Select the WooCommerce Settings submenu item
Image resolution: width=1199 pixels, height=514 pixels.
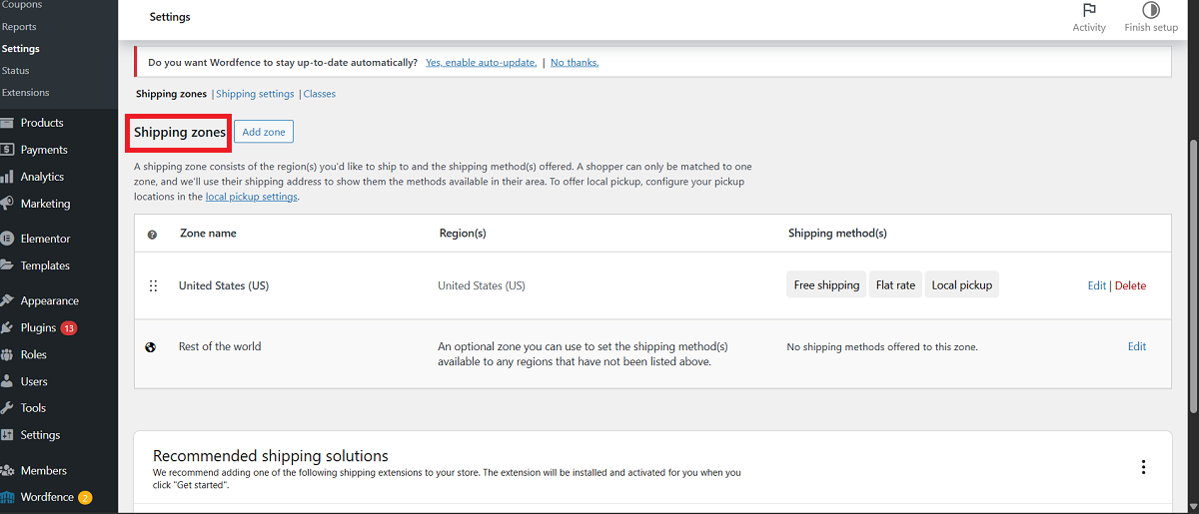(x=21, y=49)
